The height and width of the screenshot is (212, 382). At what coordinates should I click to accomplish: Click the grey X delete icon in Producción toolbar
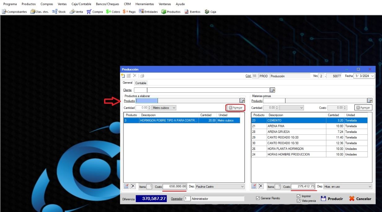tap(134, 76)
